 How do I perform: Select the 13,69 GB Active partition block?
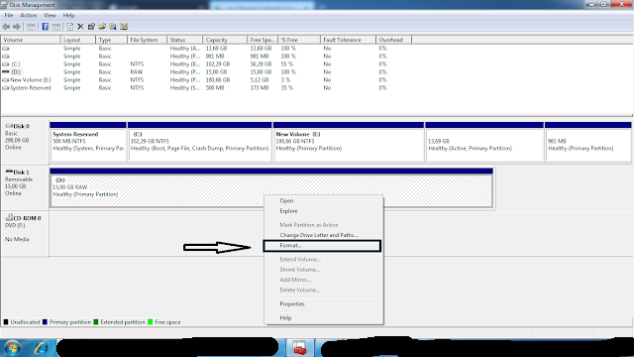pyautogui.click(x=484, y=142)
